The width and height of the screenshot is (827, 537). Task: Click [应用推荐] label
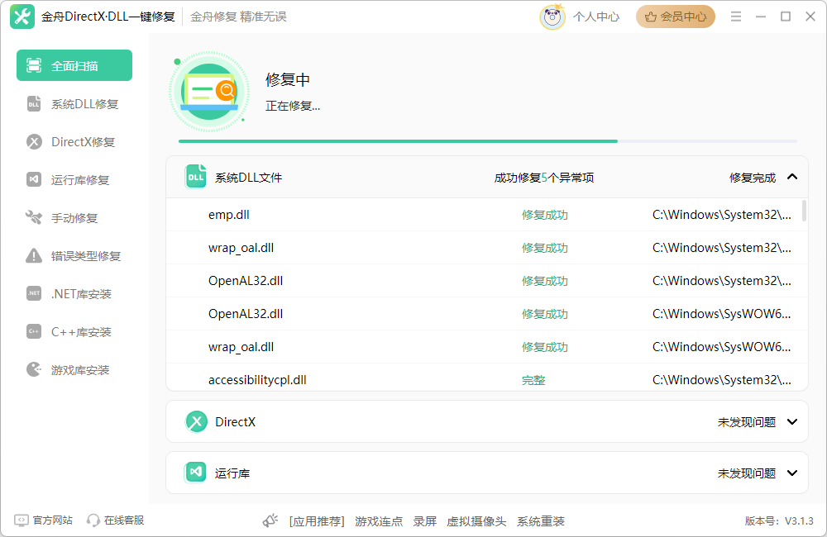(317, 521)
